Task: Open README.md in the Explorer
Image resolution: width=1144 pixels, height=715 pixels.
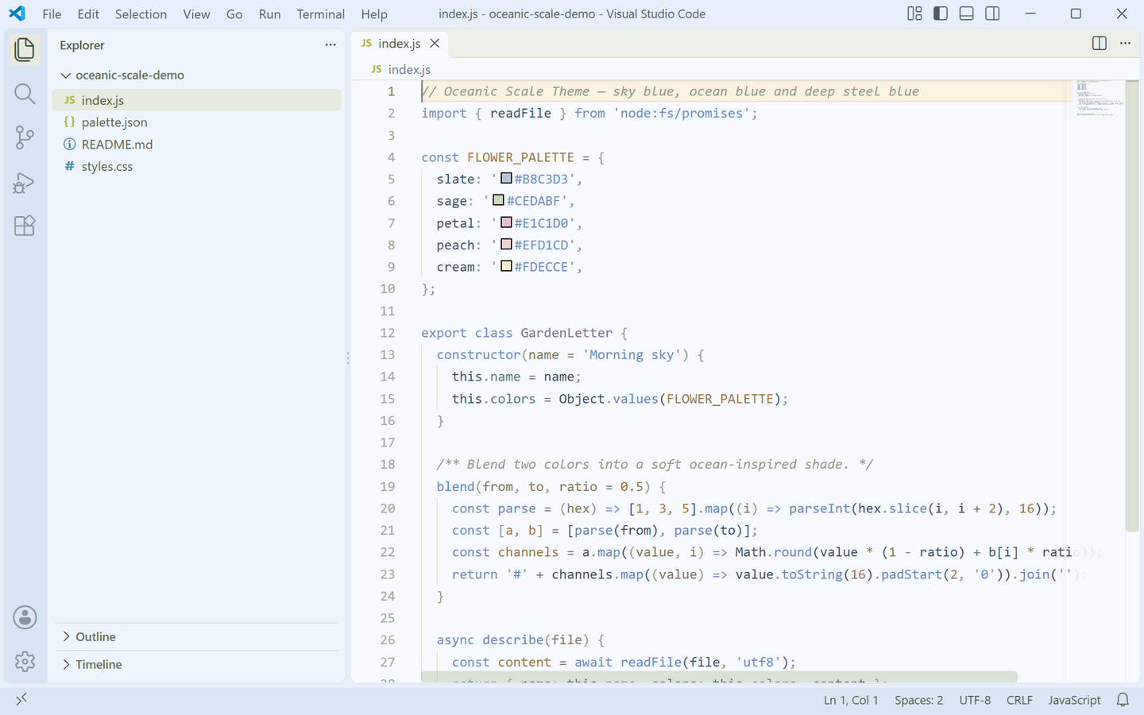Action: [x=197, y=145]
